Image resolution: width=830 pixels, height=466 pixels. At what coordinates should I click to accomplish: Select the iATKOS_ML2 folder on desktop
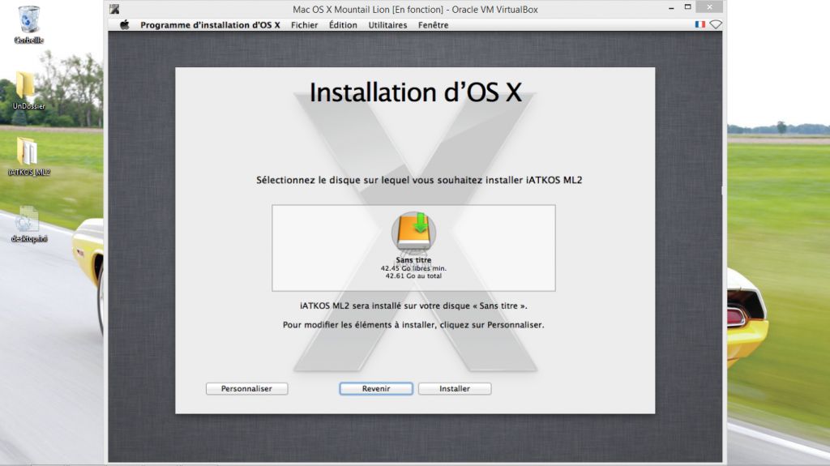(28, 152)
